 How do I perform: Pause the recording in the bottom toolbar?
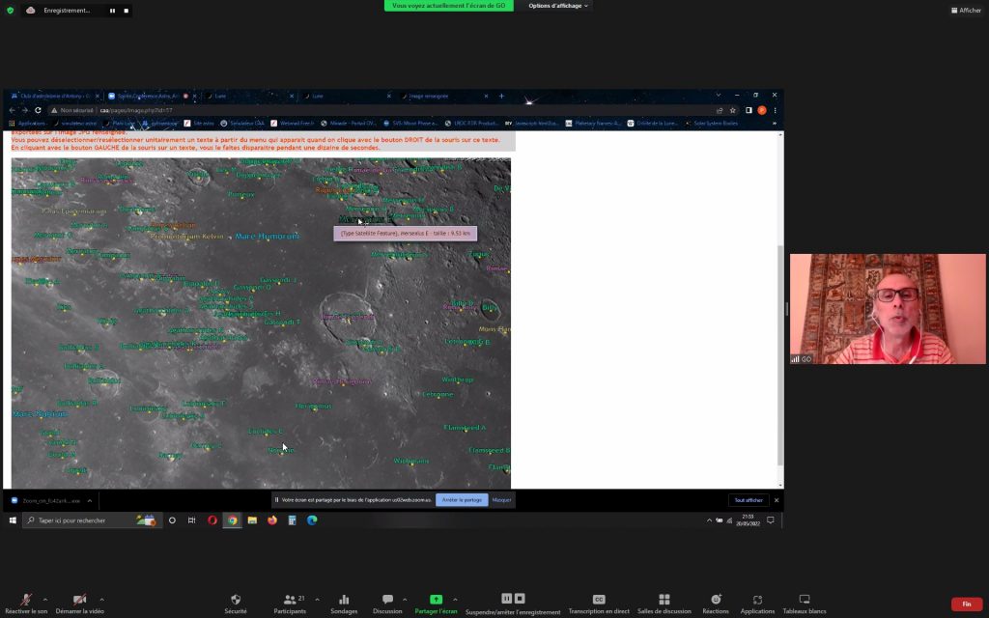point(506,599)
